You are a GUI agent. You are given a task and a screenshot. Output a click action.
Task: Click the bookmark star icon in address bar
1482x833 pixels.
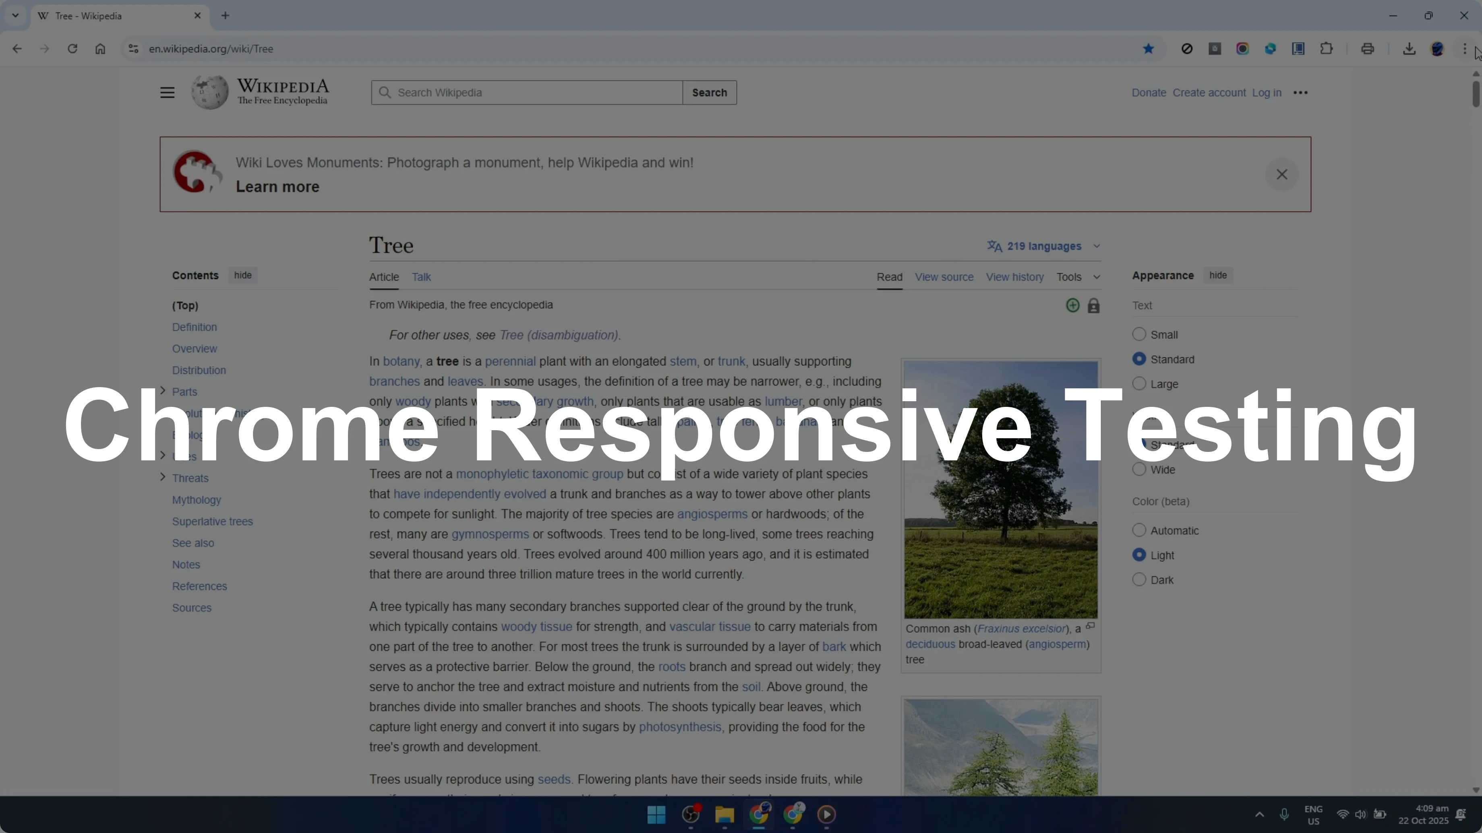coord(1148,49)
